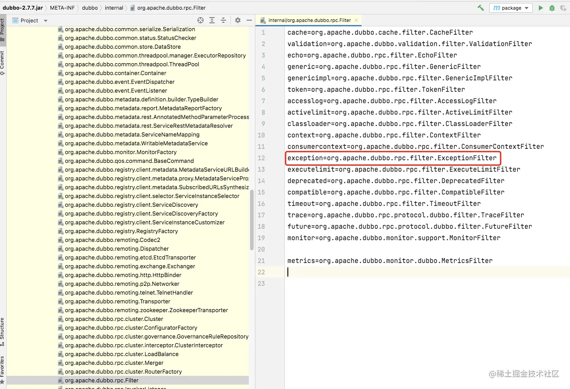Screen dimensions: 570x389
Task: Click the token=TokenFilter line
Action: point(376,90)
